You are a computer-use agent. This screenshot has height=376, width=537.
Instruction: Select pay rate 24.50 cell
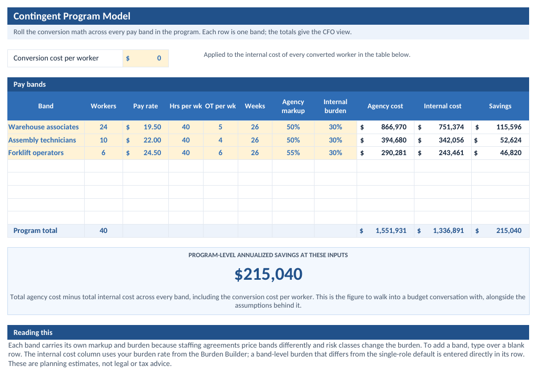pos(146,153)
